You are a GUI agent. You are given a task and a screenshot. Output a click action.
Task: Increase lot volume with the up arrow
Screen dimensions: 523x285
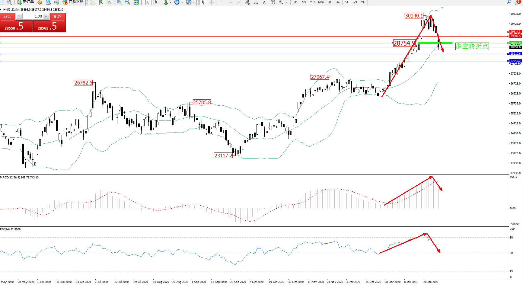pos(46,16)
